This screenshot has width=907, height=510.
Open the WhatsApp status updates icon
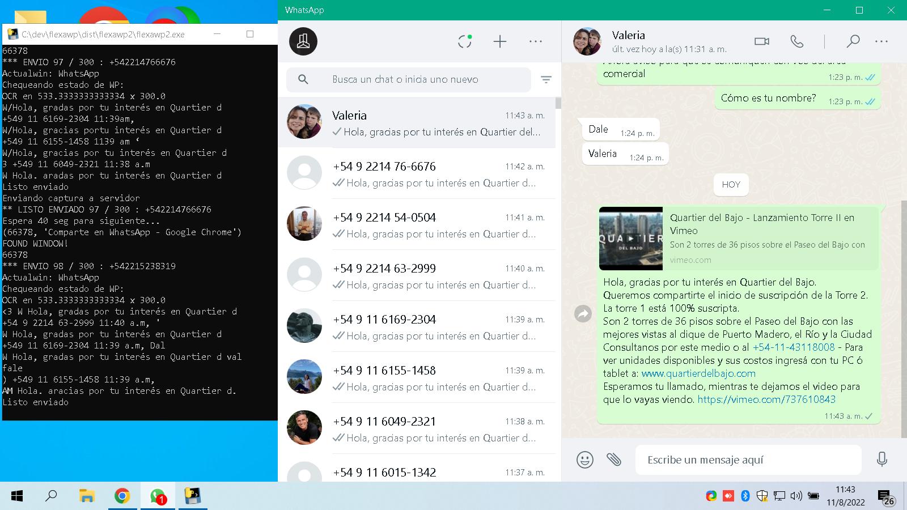point(465,41)
